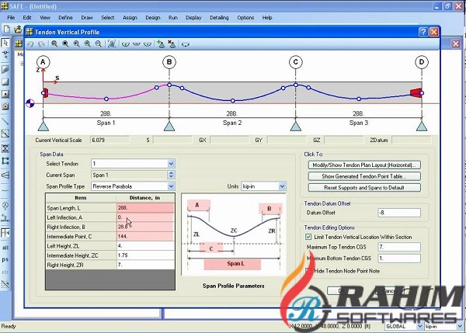466x333 pixels.
Task: Select the rectangular slab draw tool
Action: (x=5, y=82)
